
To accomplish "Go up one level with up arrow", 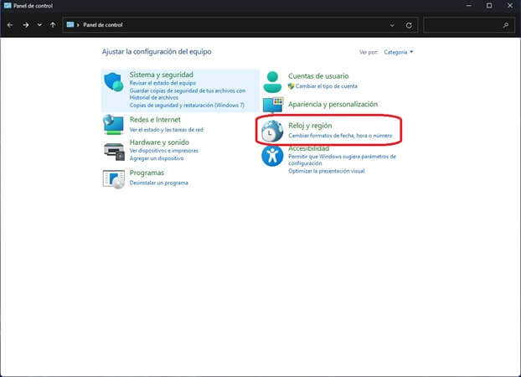I will pyautogui.click(x=53, y=25).
